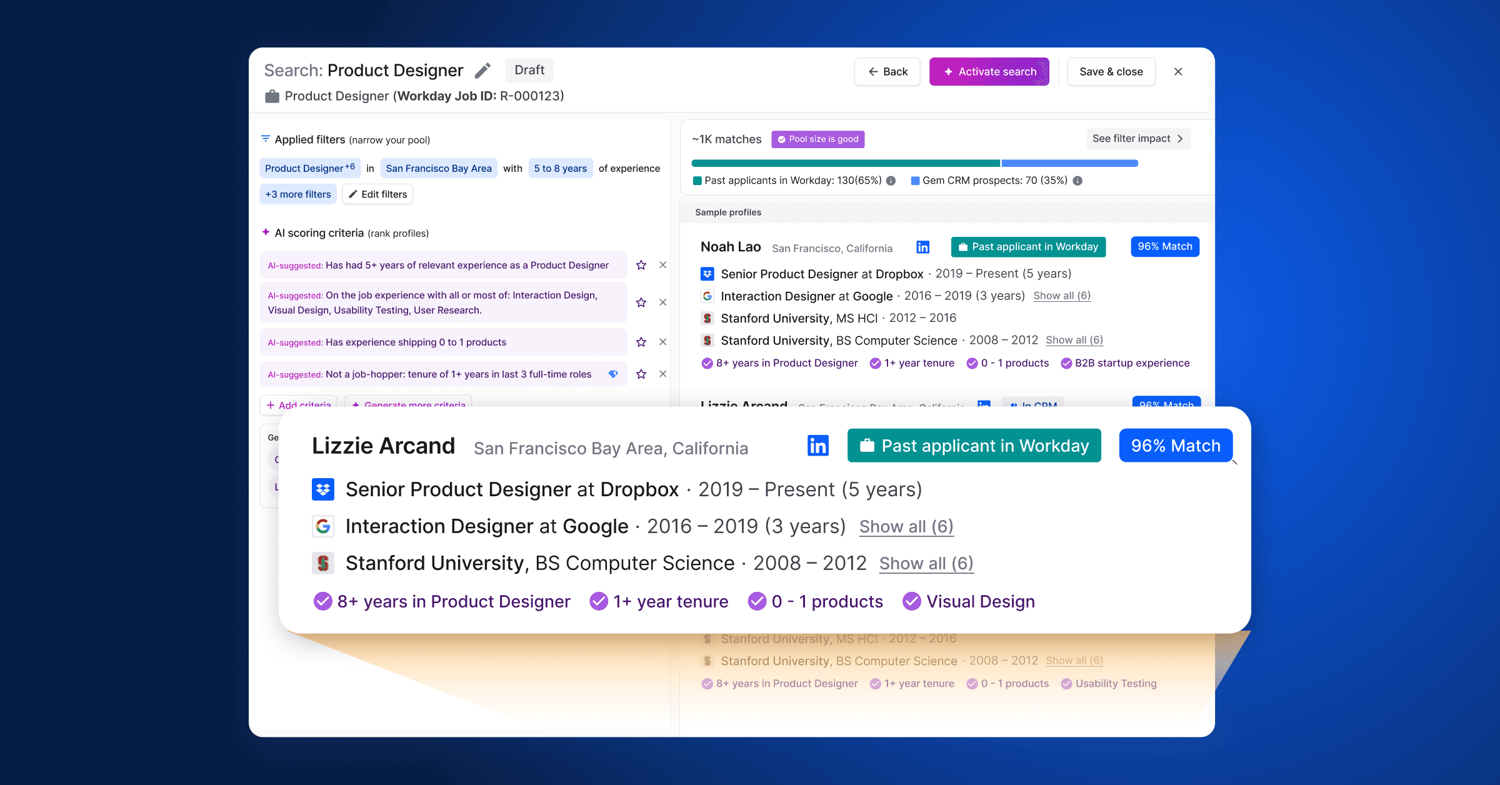This screenshot has width=1500, height=785.
Task: Click info icon next to Workday past applicants
Action: click(891, 181)
